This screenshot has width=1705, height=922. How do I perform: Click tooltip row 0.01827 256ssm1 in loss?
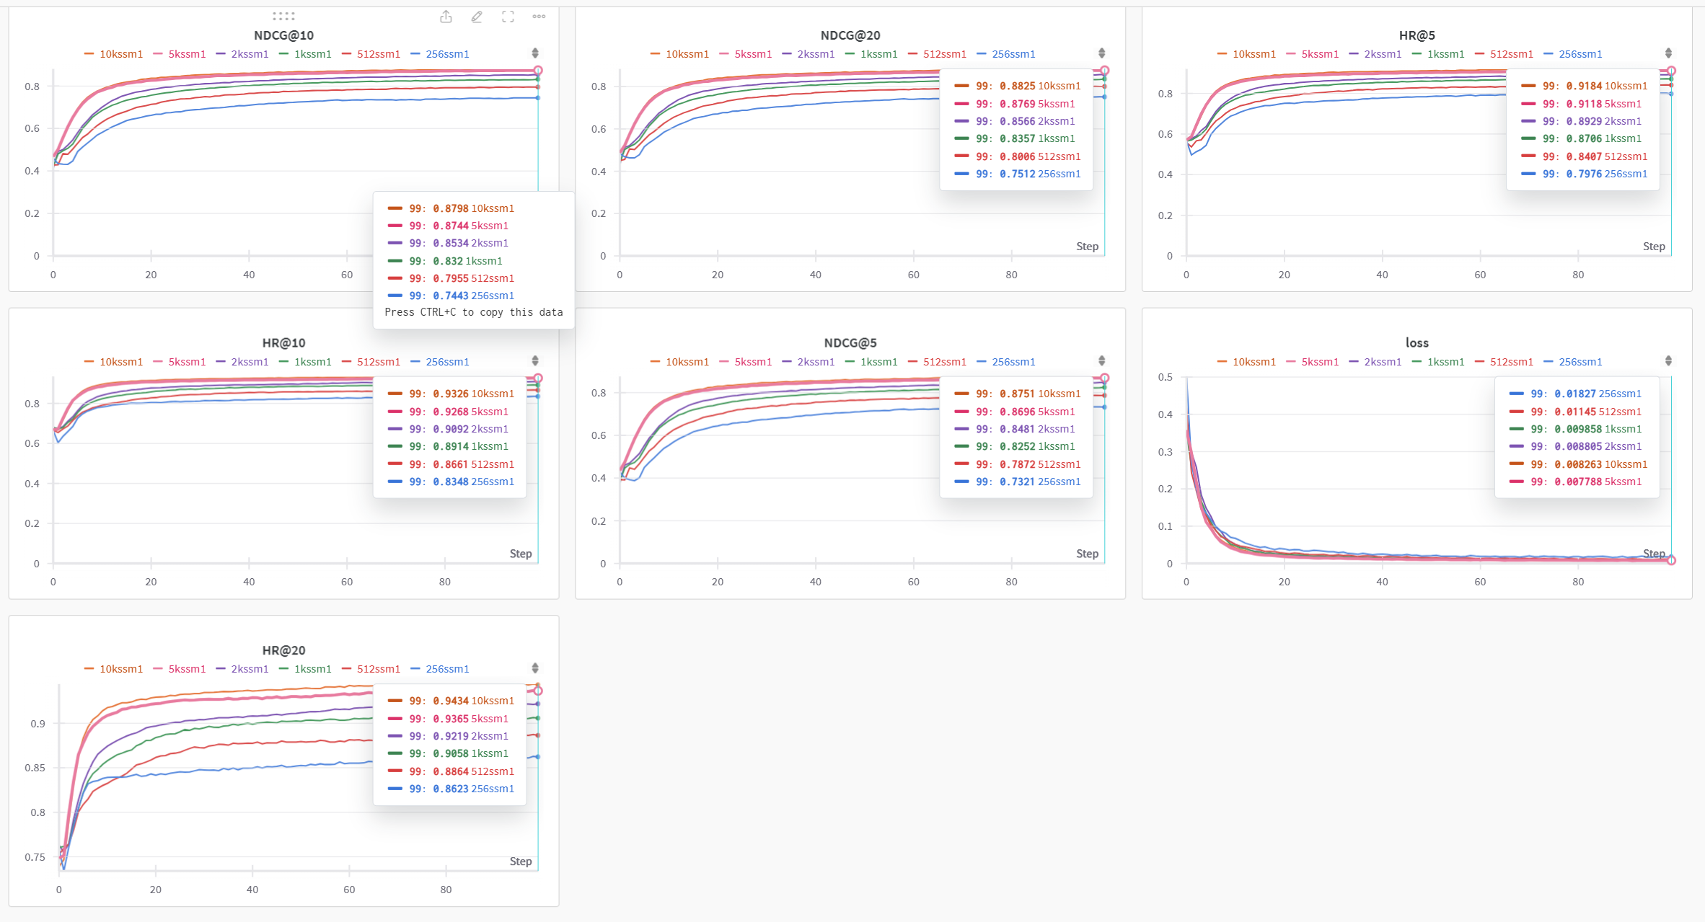(x=1575, y=394)
